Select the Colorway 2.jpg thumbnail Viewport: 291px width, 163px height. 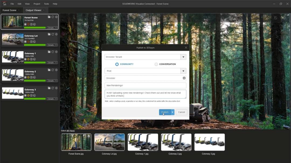176,142
